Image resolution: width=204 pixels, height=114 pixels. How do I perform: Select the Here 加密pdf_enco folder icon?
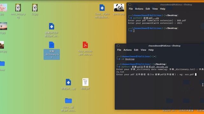pos(69,101)
